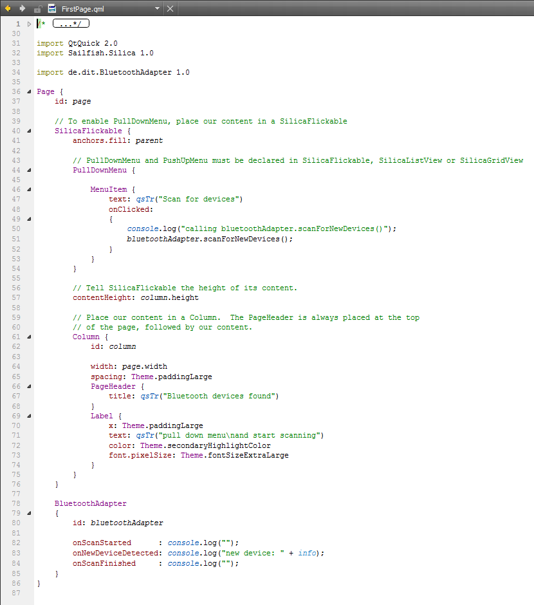Image resolution: width=534 pixels, height=605 pixels.
Task: Collapse the BluetoothAdapter block at line 79
Action: point(29,513)
